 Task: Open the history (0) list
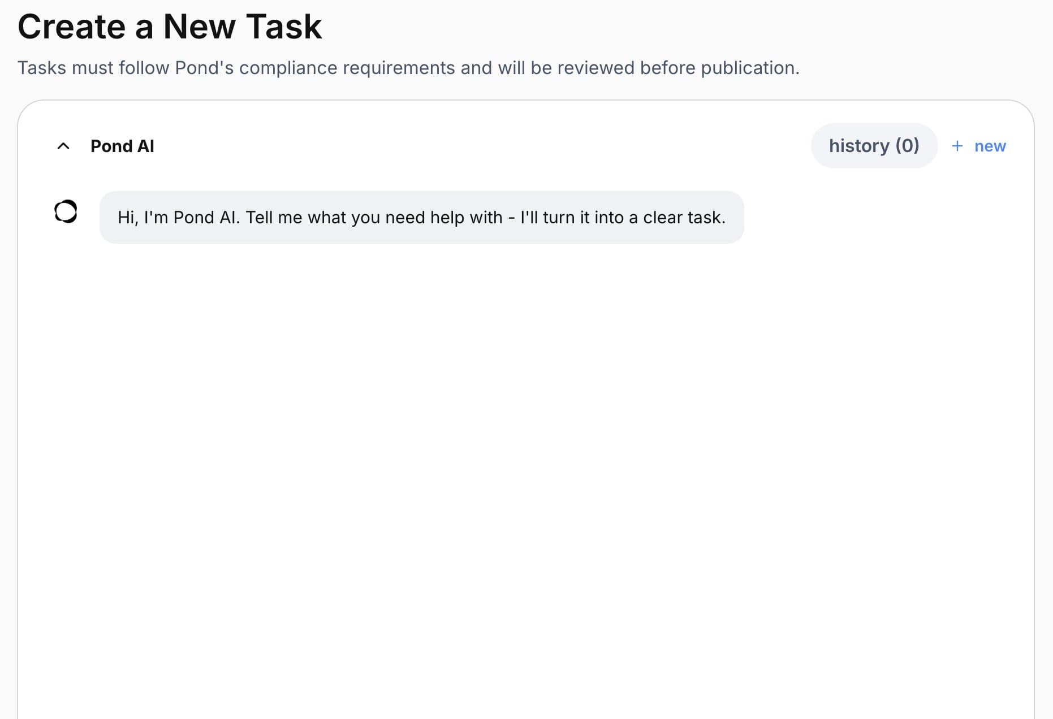pos(874,146)
